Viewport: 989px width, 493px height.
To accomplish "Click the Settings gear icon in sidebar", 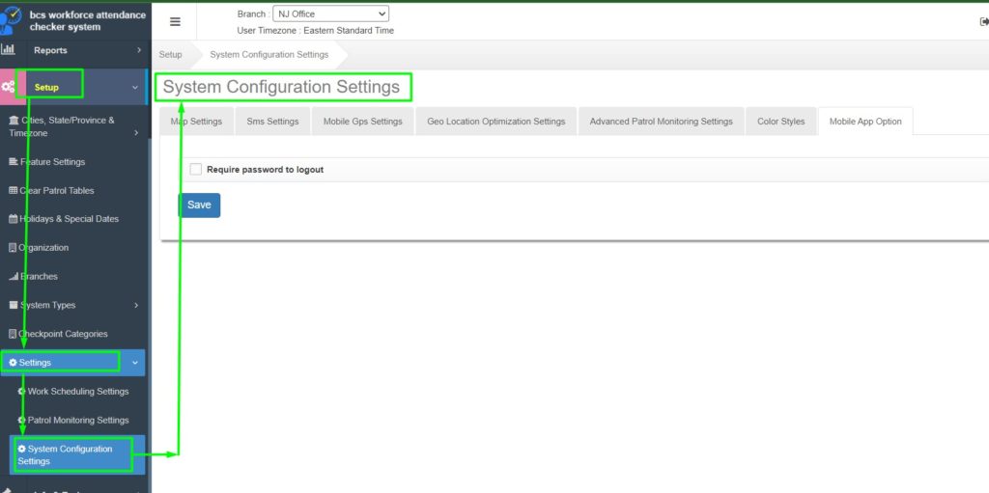I will point(13,363).
